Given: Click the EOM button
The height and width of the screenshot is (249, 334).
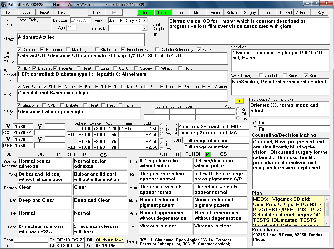Looking at the screenshot, I should (x=177, y=140).
